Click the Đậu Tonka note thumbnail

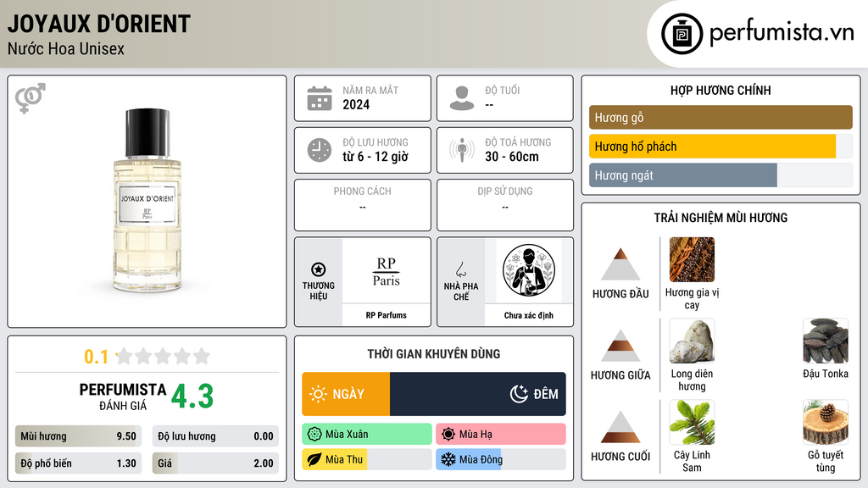tap(826, 341)
